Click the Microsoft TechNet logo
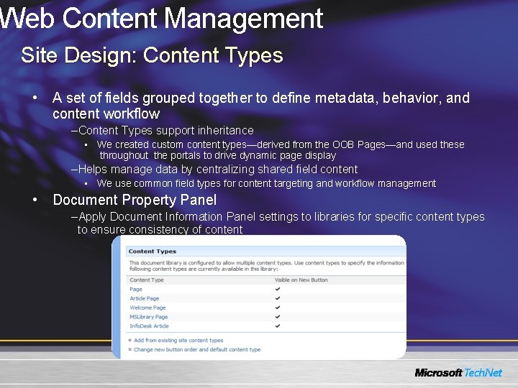This screenshot has width=518, height=388. pos(458,373)
